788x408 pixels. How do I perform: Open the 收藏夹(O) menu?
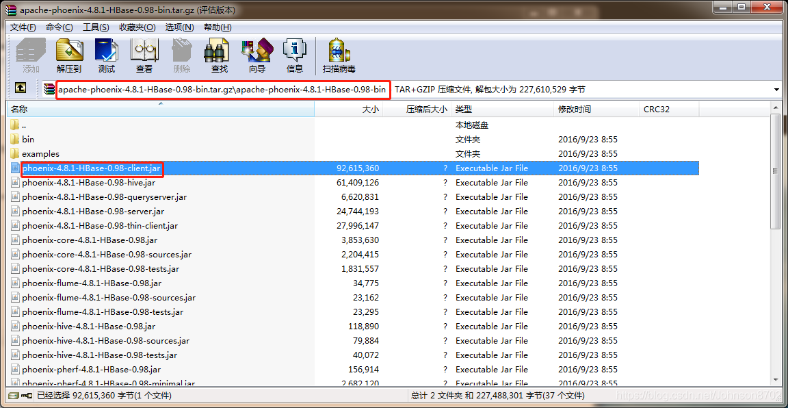point(137,27)
